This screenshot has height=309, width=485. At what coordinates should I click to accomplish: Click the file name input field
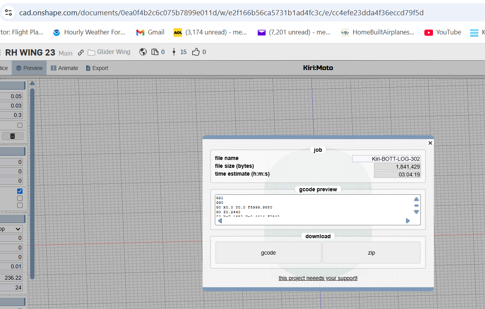386,159
